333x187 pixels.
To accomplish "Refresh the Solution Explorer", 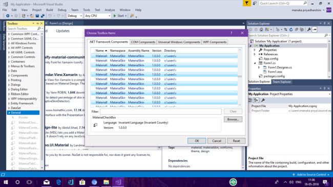I will [291, 30].
